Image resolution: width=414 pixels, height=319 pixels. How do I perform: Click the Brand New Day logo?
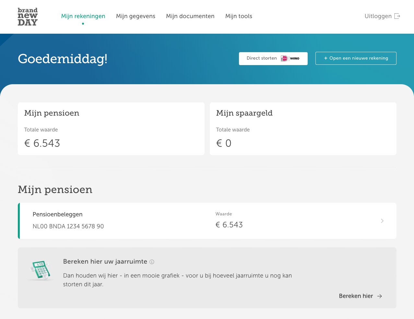pos(28,17)
